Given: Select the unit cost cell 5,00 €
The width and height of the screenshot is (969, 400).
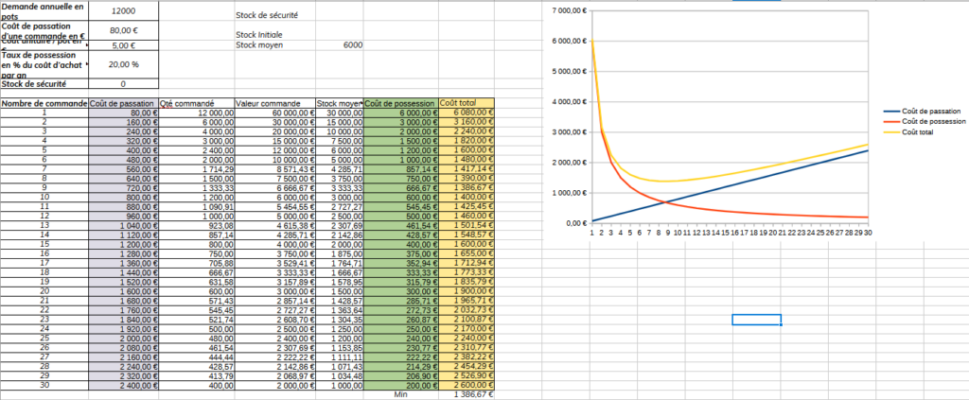Looking at the screenshot, I should click(124, 45).
